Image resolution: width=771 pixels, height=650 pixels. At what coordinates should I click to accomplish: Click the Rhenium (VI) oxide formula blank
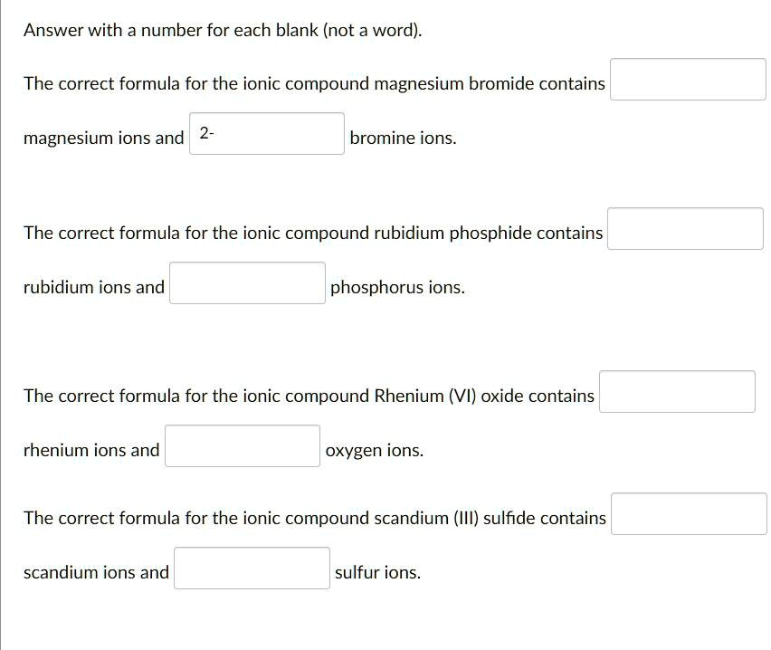click(x=677, y=391)
